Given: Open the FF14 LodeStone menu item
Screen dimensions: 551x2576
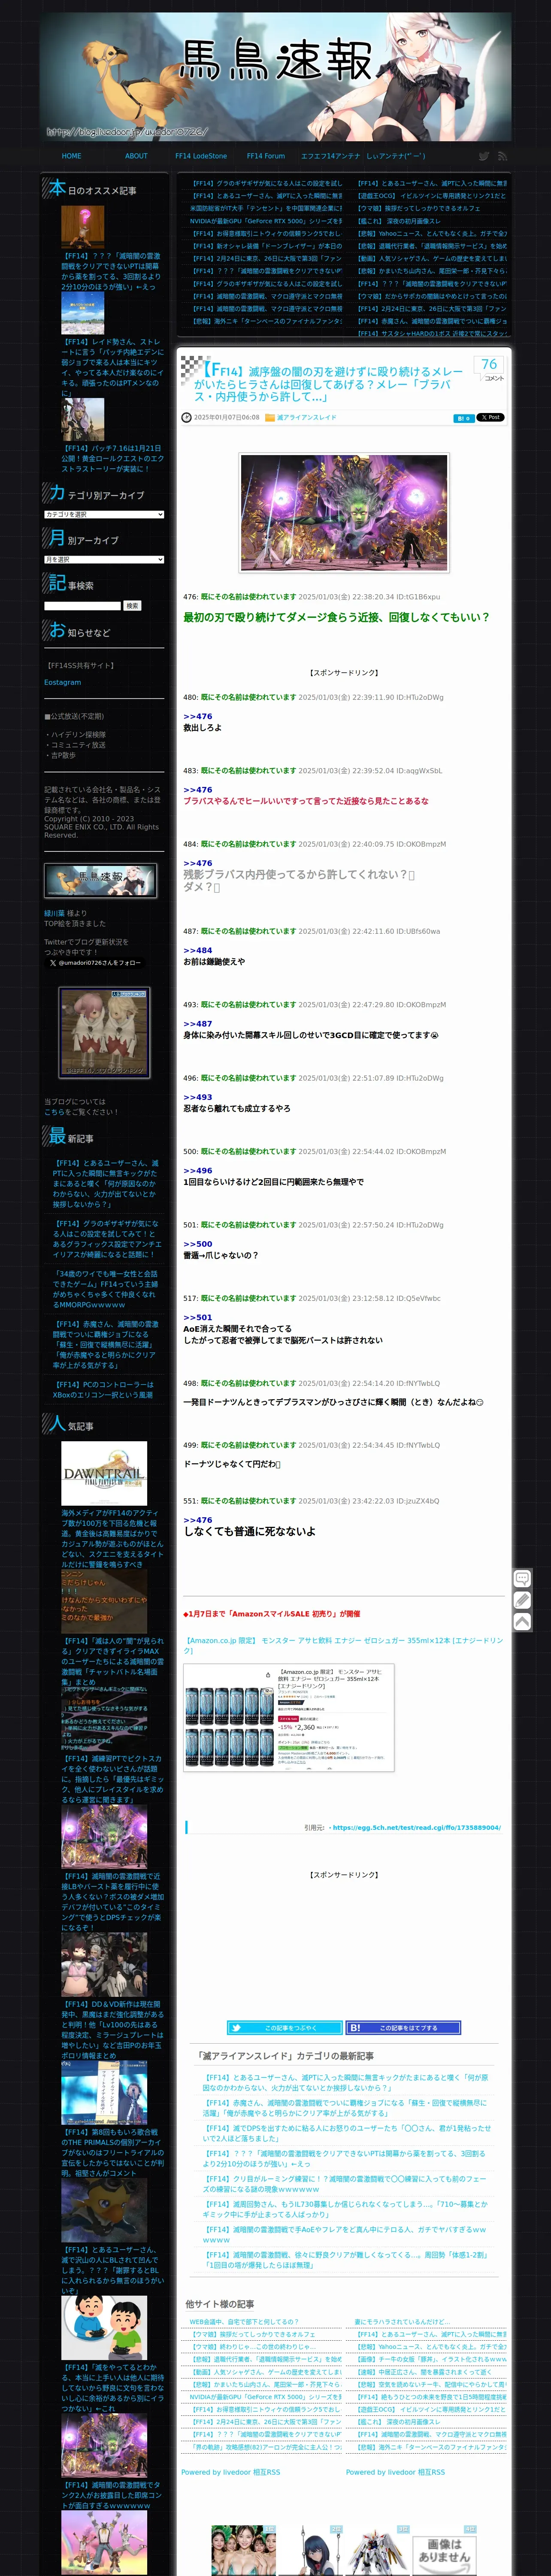Looking at the screenshot, I should [x=201, y=156].
